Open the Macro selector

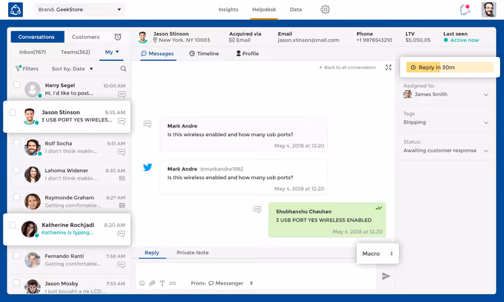coord(378,254)
